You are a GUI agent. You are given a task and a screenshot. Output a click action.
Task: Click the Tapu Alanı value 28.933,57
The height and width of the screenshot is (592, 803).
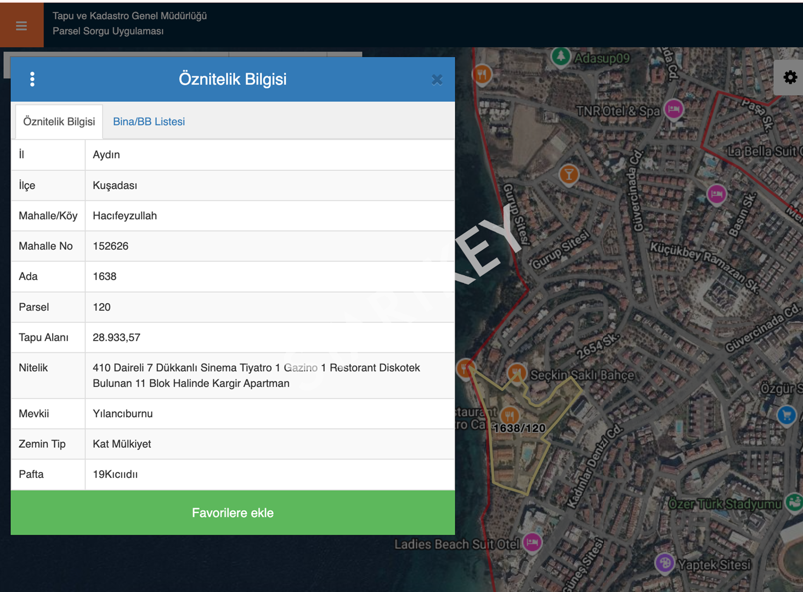[x=116, y=338]
